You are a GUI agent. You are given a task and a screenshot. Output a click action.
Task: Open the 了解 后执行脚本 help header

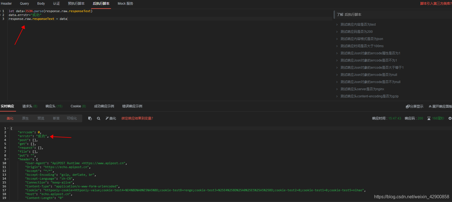pos(349,15)
